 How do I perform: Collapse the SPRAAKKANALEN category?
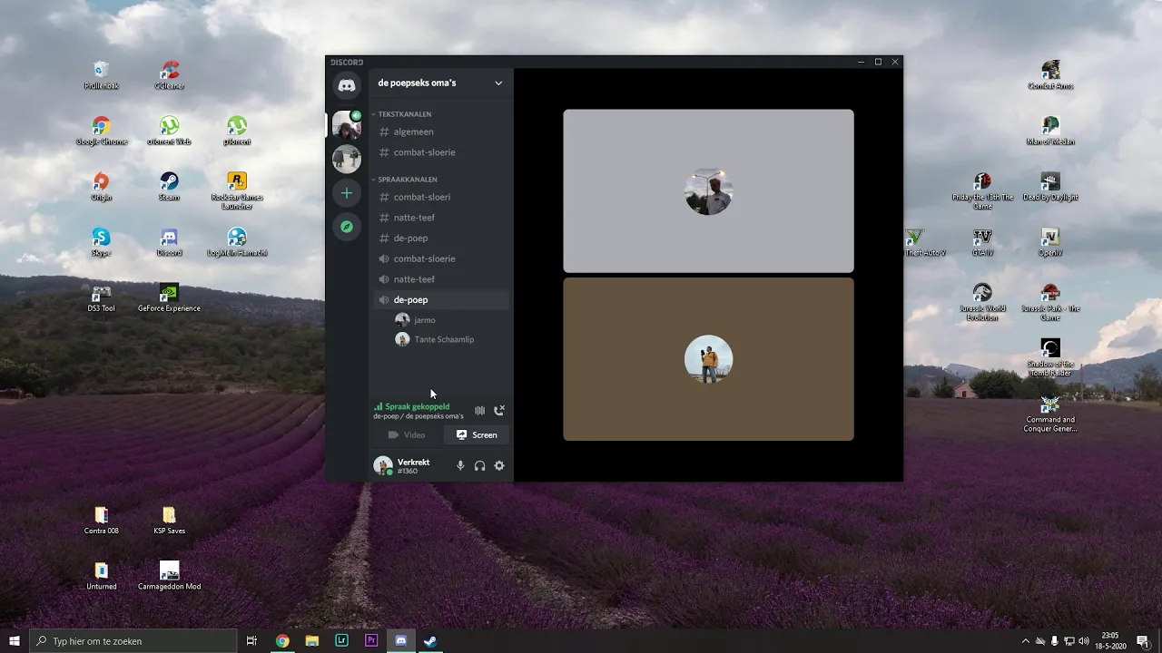(405, 180)
